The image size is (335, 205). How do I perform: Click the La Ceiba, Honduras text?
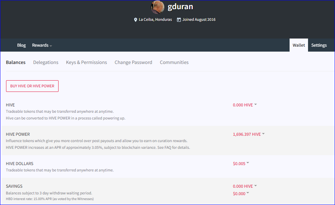click(x=155, y=19)
